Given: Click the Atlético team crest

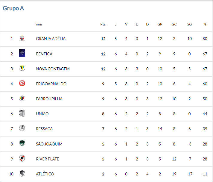Looking at the screenshot, I should (22, 173).
